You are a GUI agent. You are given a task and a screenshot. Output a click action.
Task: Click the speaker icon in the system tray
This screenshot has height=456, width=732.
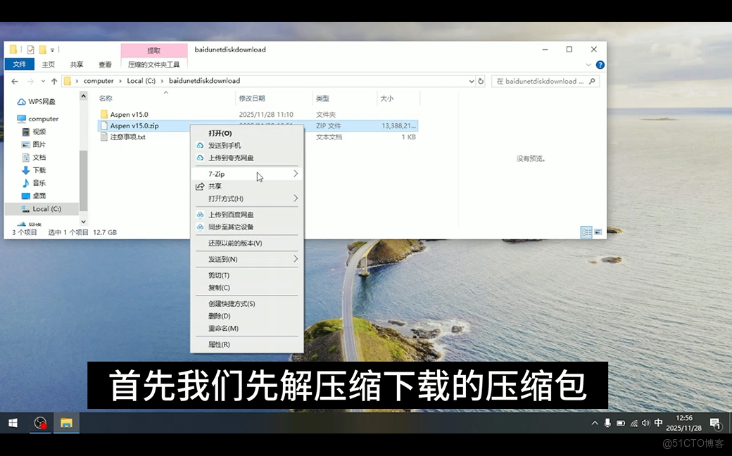[645, 423]
